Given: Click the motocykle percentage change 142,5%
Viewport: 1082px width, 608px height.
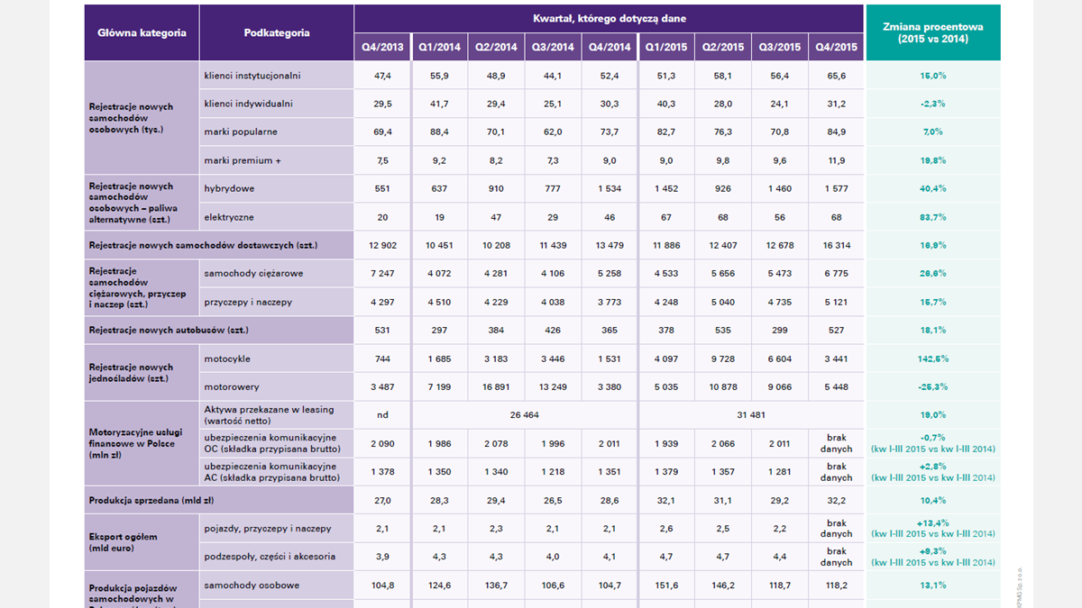Looking at the screenshot, I should (x=933, y=358).
